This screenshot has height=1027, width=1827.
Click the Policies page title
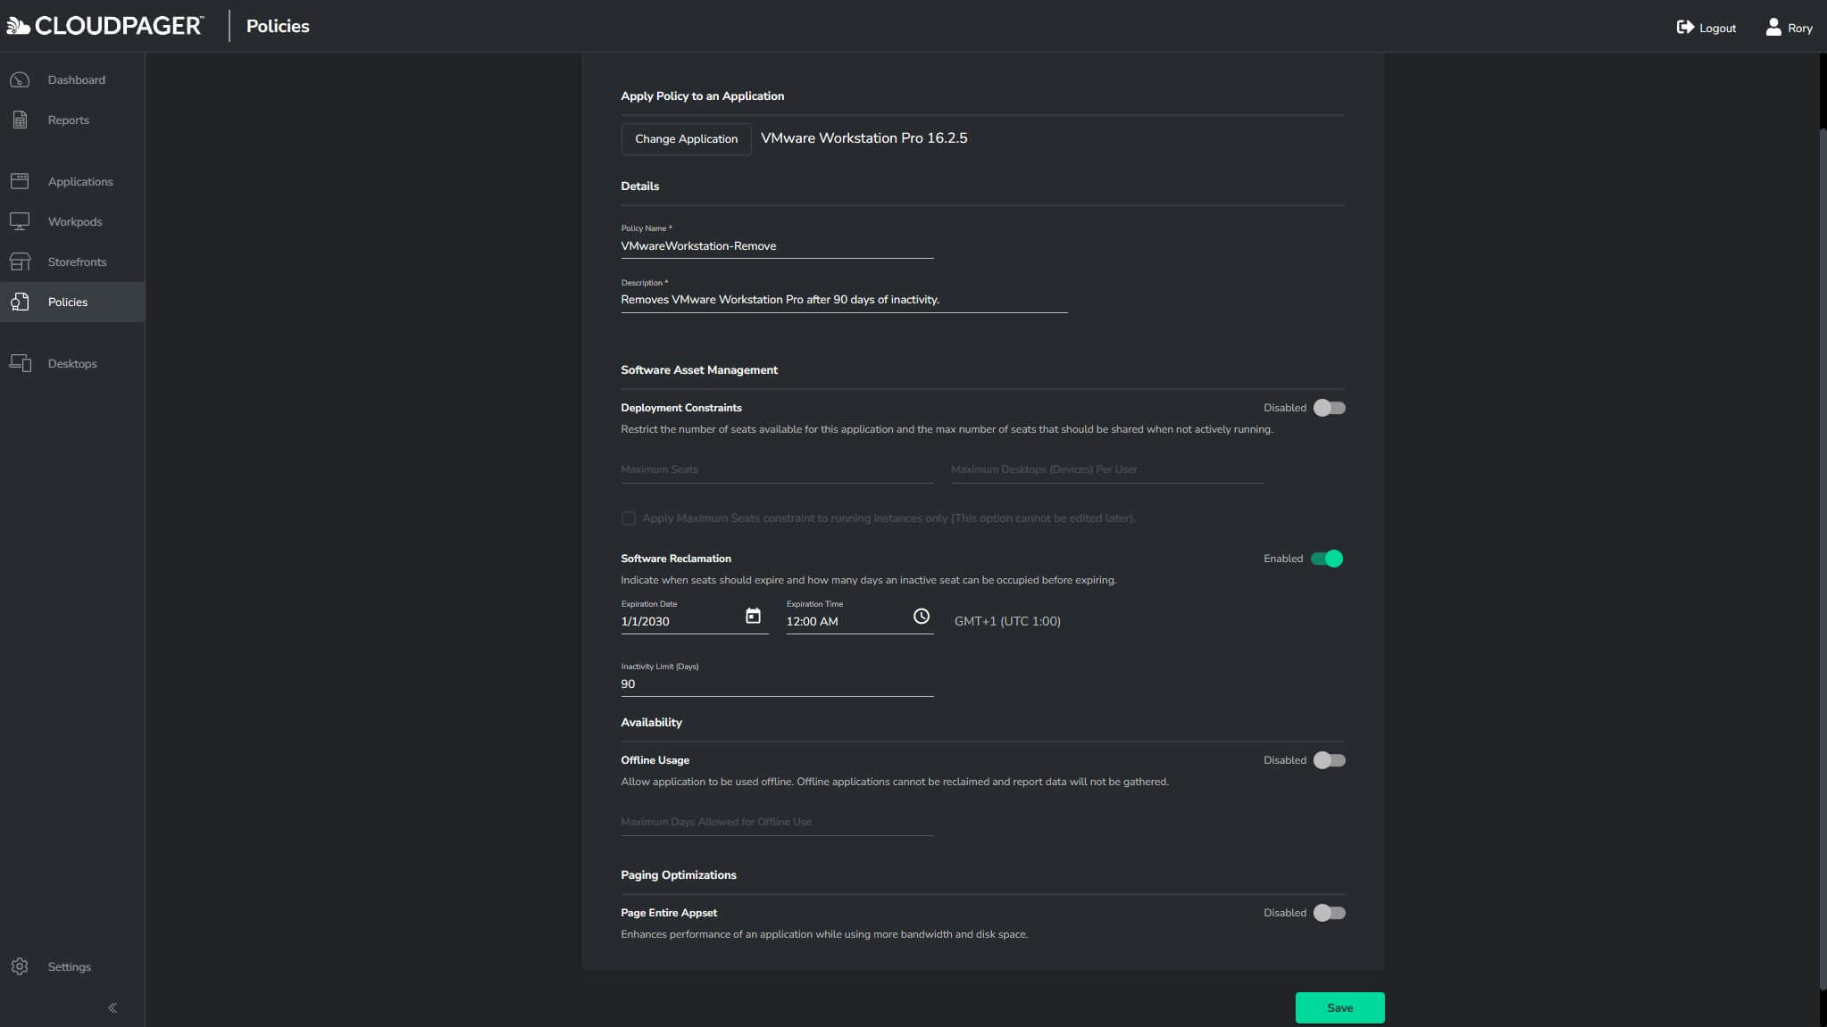coord(278,27)
